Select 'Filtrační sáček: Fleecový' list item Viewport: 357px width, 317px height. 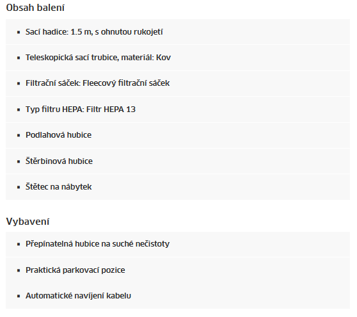tap(178, 83)
